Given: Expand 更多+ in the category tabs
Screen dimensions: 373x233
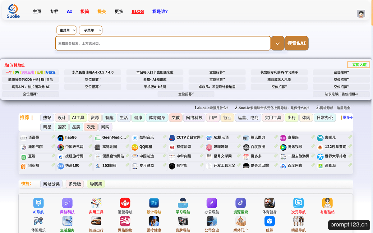Looking at the screenshot, I should [348, 117].
